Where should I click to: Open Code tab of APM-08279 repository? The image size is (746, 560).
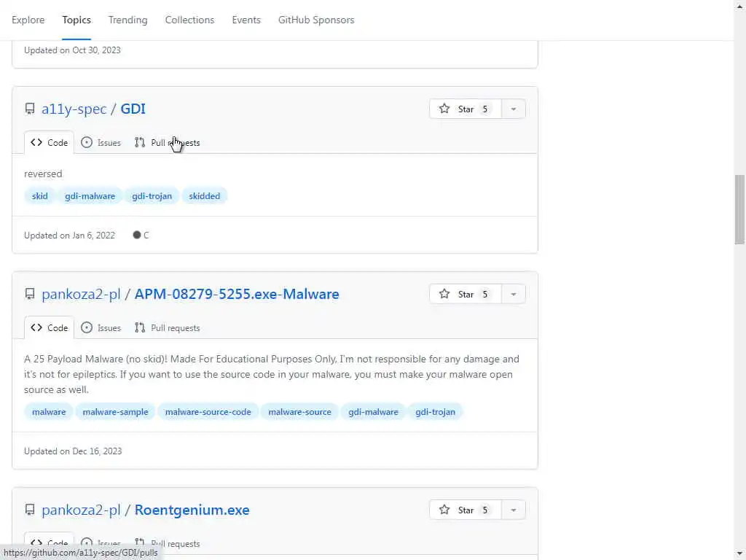click(x=49, y=327)
